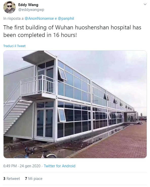This screenshot has width=150, height=187.
Task: Visit the @panphil profile link
Action: click(66, 18)
